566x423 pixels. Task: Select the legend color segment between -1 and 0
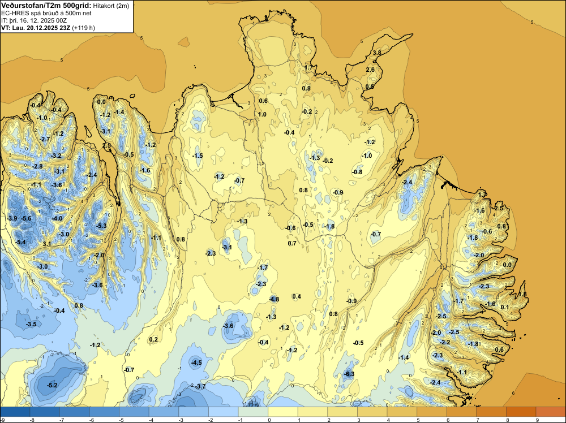click(x=253, y=412)
